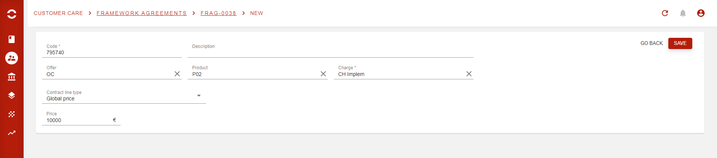Click the app logo in the sidebar
This screenshot has width=717, height=158.
[x=12, y=14]
